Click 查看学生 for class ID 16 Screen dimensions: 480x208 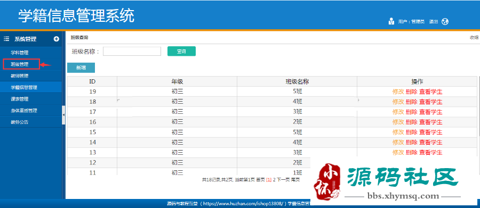coord(431,122)
